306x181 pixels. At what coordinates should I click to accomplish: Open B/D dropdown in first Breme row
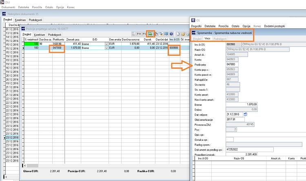(107, 44)
